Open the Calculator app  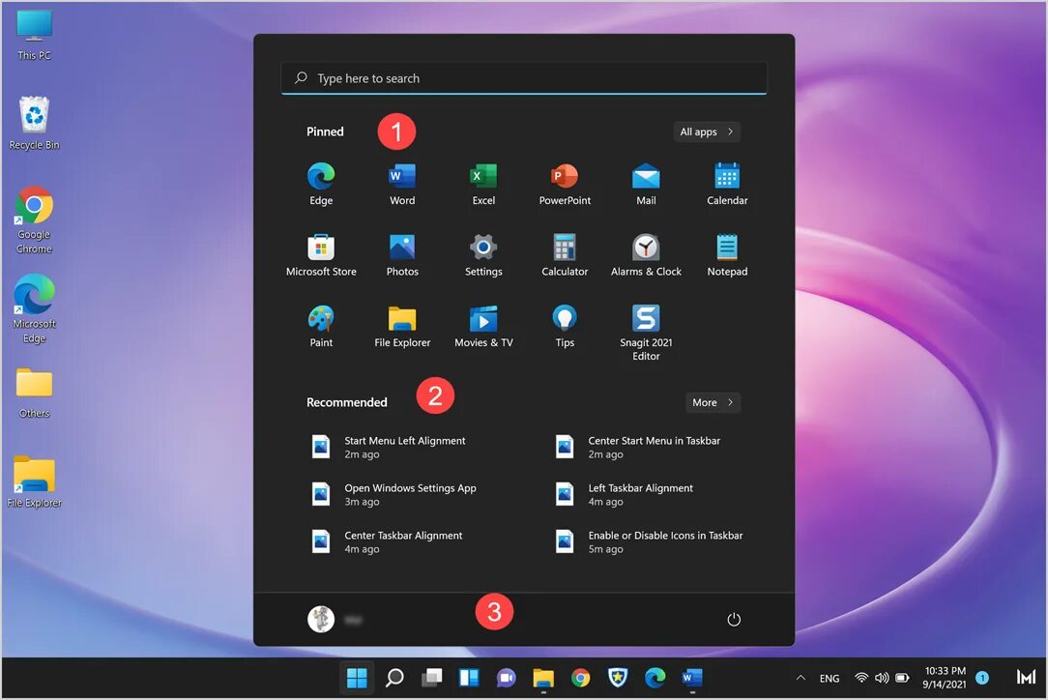[565, 254]
